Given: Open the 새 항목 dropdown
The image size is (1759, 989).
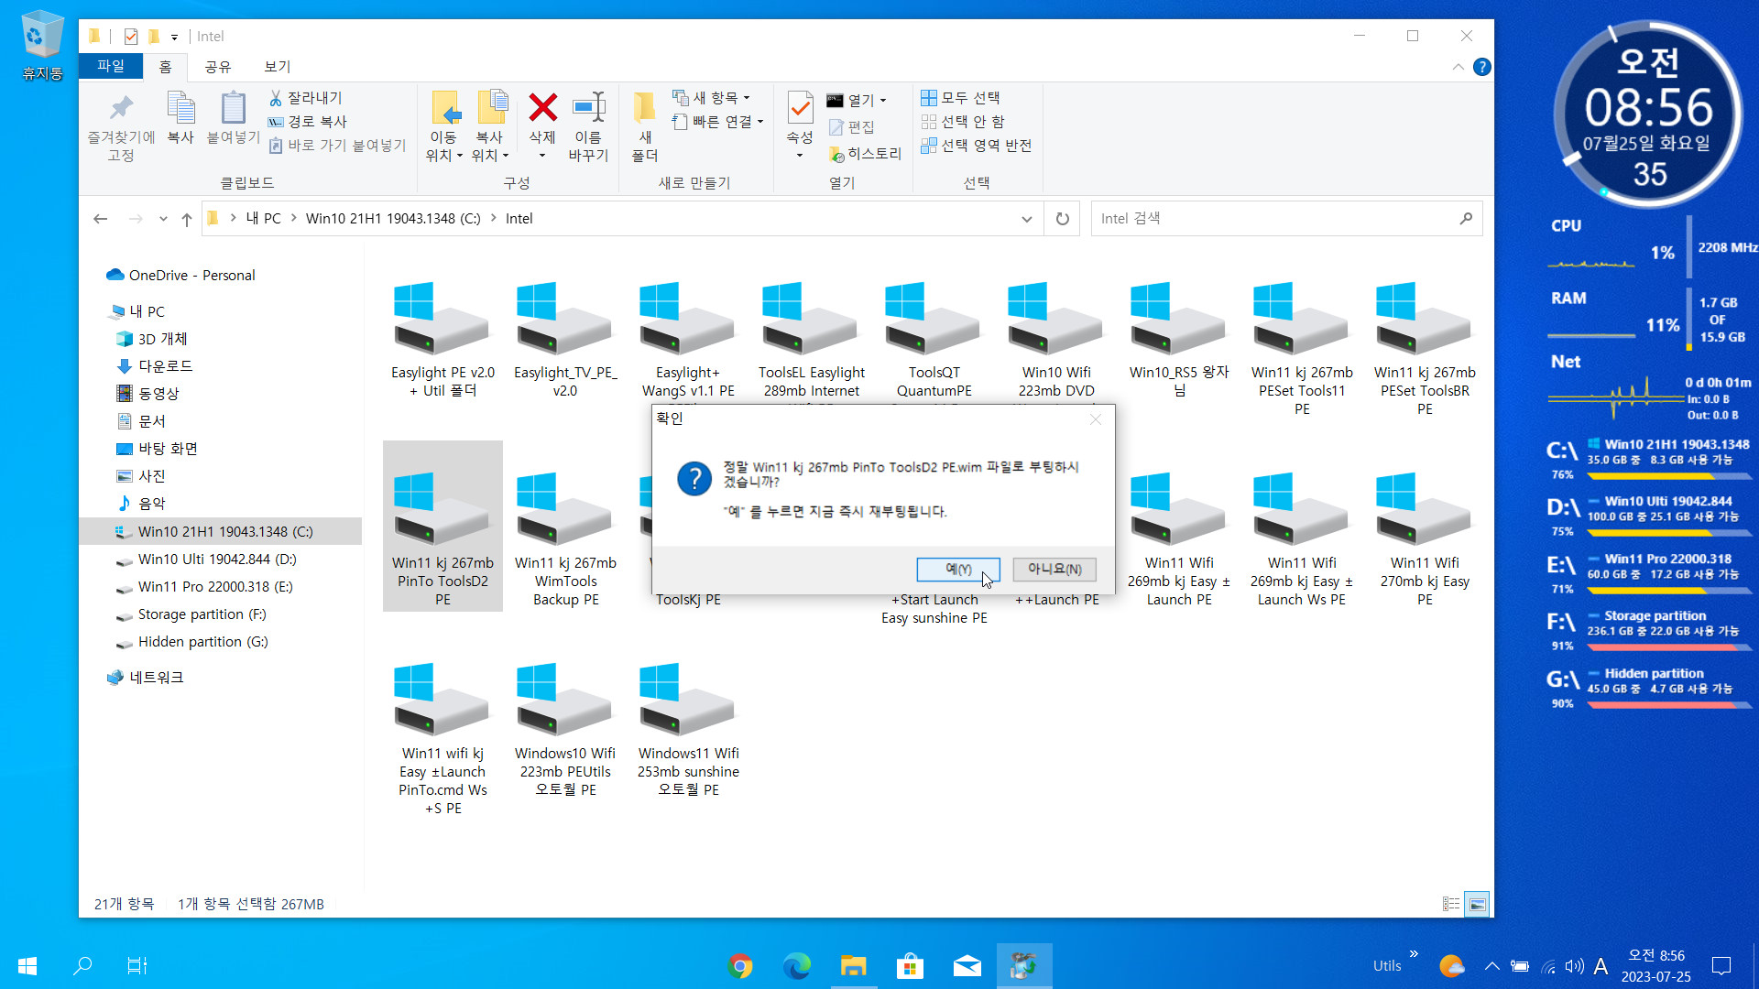Looking at the screenshot, I should click(x=712, y=98).
